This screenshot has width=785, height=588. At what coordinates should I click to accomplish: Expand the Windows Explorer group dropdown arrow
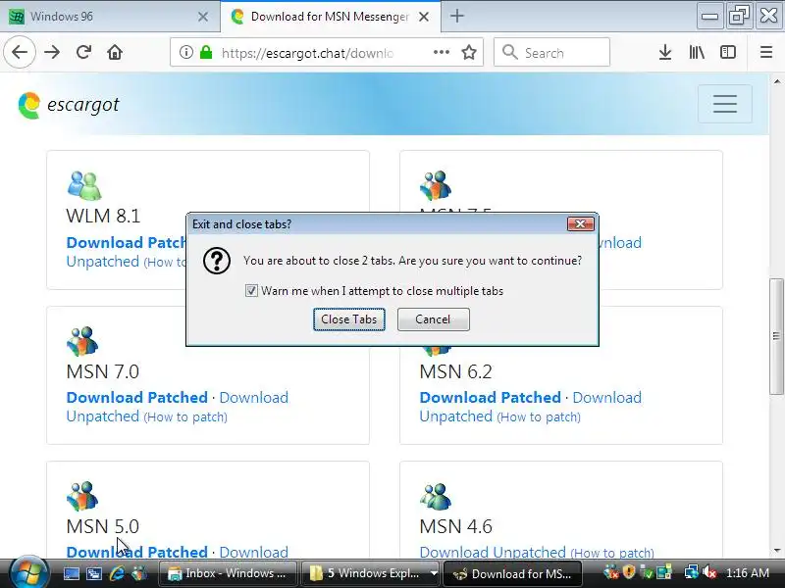point(434,573)
